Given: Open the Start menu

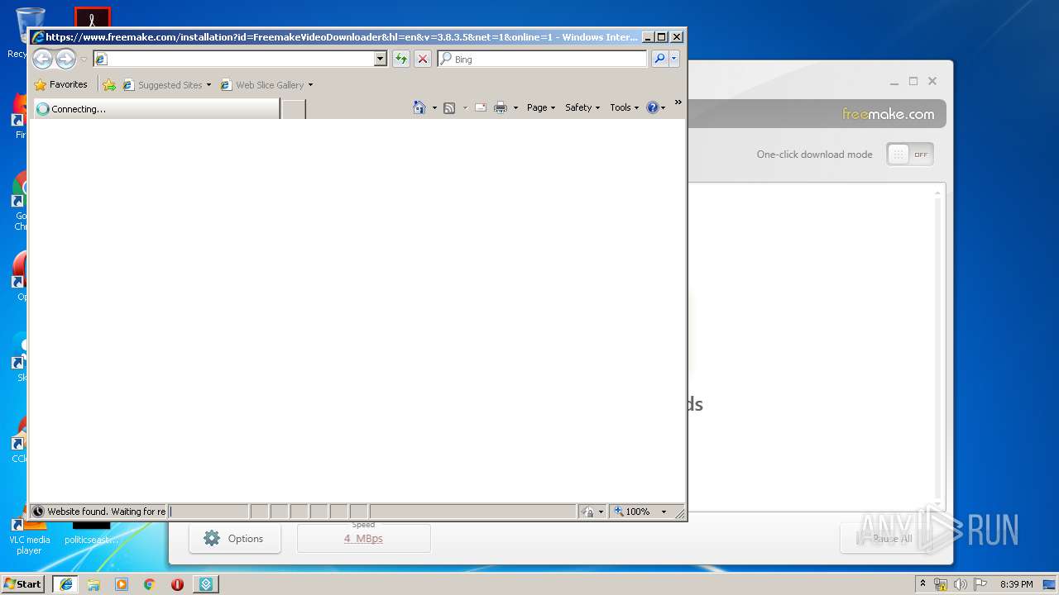Looking at the screenshot, I should pyautogui.click(x=23, y=583).
